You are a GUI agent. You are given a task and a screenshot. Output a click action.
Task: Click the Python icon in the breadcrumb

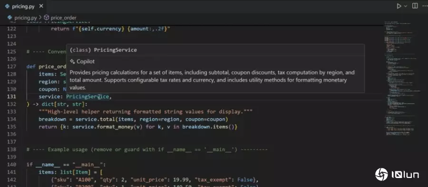[10, 18]
